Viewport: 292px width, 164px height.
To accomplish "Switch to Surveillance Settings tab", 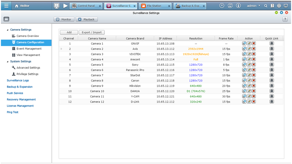I will pyautogui.click(x=120, y=6).
